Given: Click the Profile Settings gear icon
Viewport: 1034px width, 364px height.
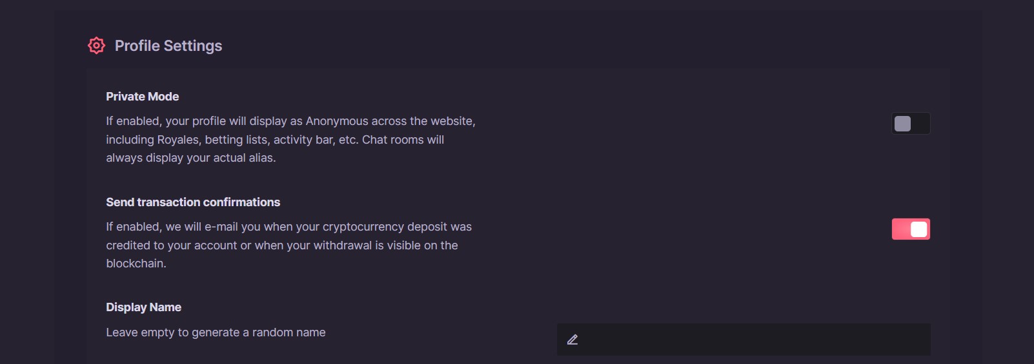Looking at the screenshot, I should (96, 46).
